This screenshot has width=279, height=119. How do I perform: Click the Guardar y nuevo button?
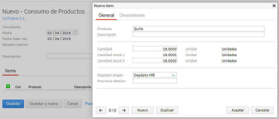pos(44,104)
